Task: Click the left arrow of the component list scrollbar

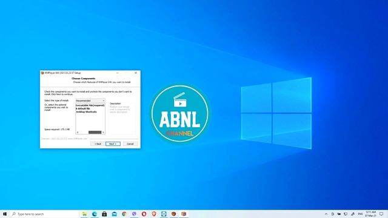Action: coord(77,132)
